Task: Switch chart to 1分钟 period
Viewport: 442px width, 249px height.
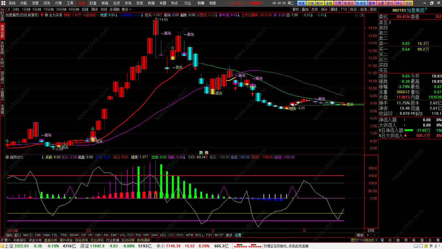Action: pos(26,9)
